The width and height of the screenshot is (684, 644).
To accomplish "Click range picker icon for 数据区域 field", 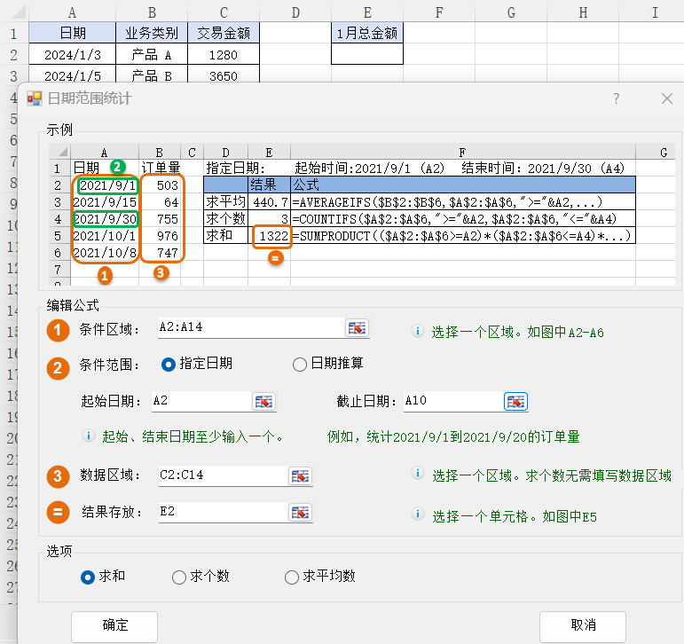I will click(x=301, y=476).
